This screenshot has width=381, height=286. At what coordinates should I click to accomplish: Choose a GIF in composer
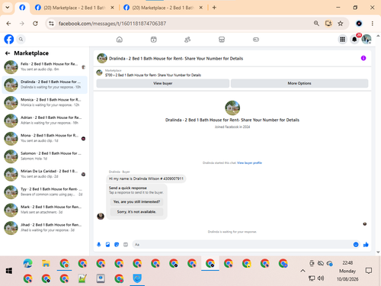point(126,245)
